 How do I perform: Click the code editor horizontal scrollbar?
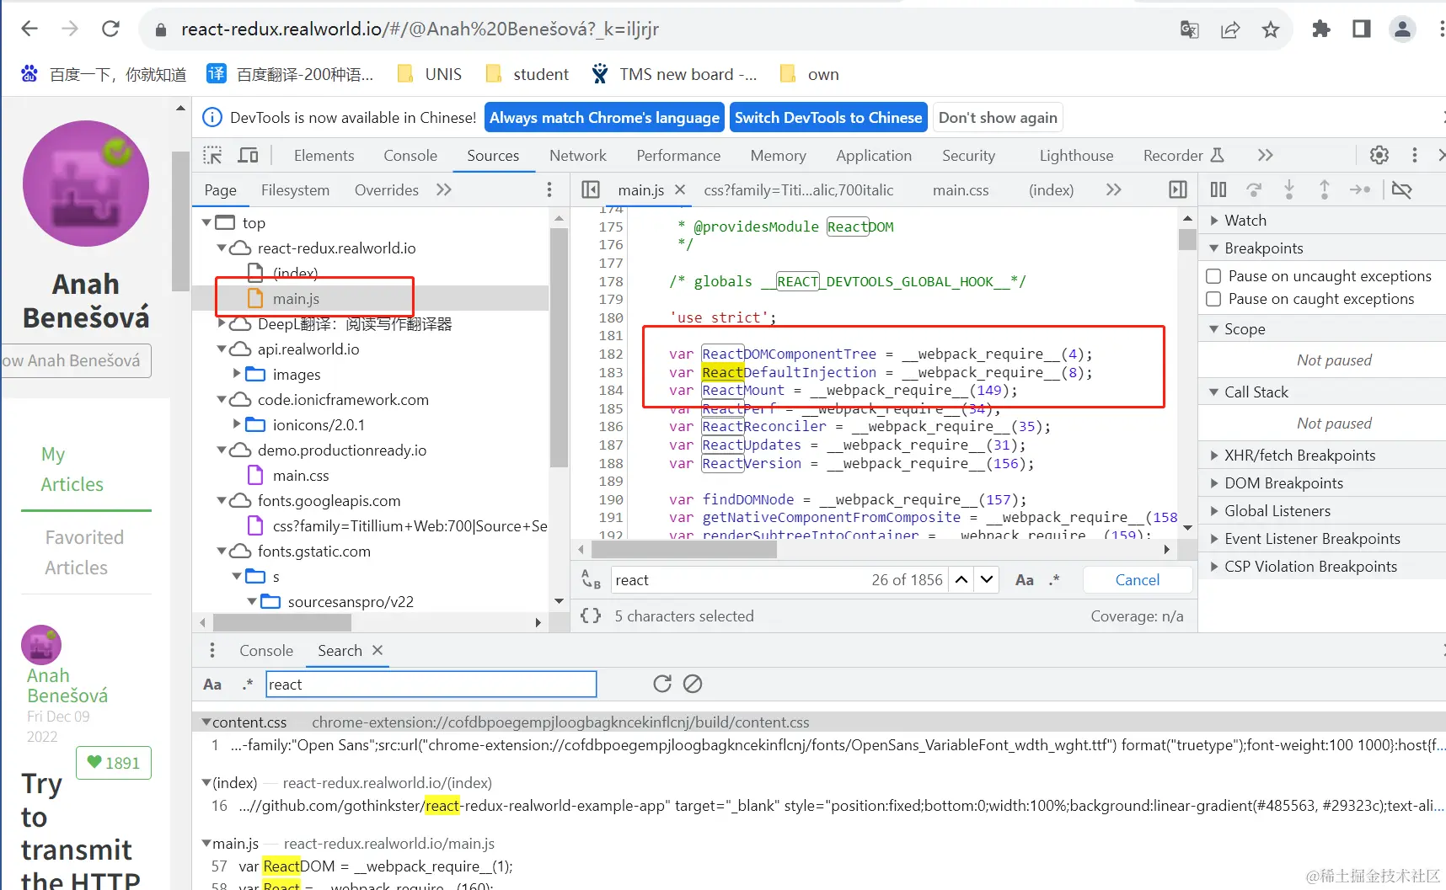683,549
